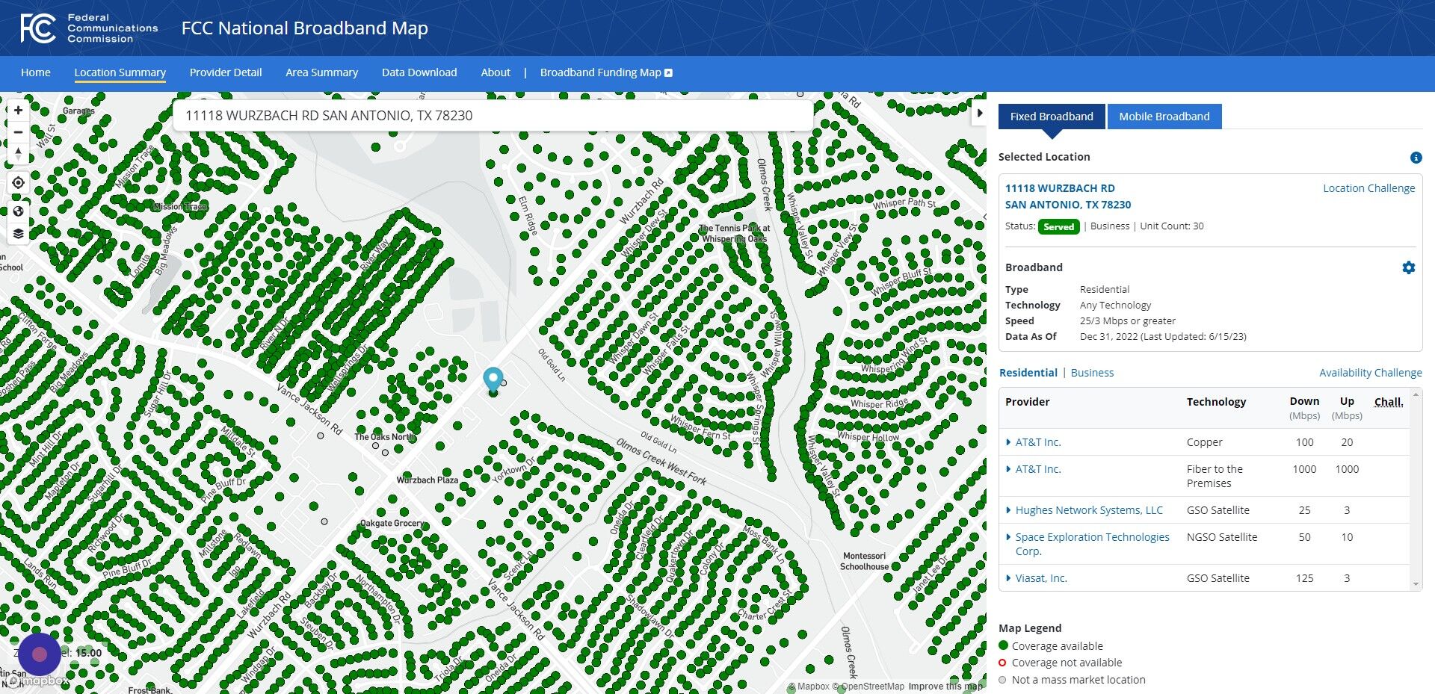Zoom in on the map
The height and width of the screenshot is (694, 1435).
tap(18, 111)
